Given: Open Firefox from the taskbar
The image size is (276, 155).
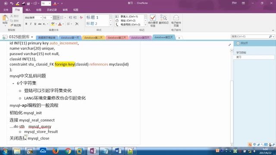Looking at the screenshot, I should click(56, 151).
